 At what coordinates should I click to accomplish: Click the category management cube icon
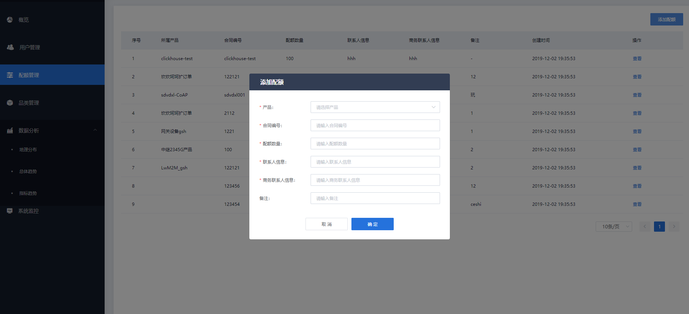coord(10,103)
